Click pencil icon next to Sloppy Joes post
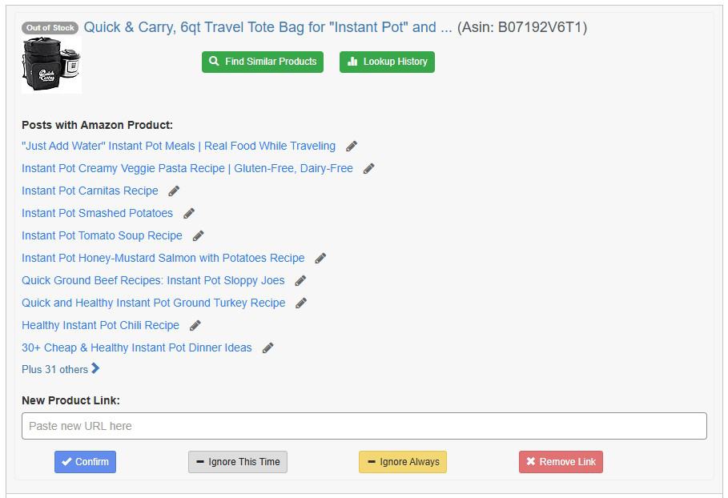Viewport: 728px width, 498px height. pyautogui.click(x=300, y=281)
